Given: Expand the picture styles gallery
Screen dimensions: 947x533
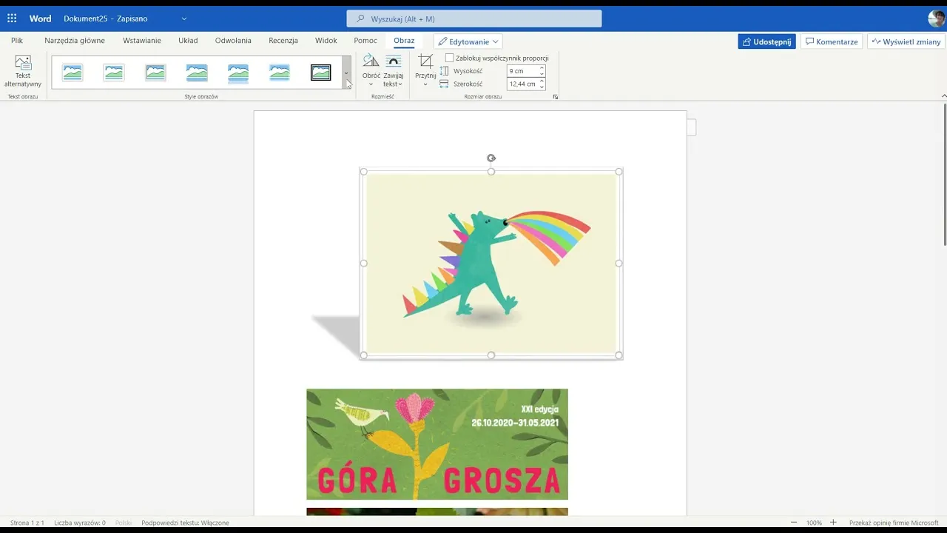Looking at the screenshot, I should (x=346, y=73).
